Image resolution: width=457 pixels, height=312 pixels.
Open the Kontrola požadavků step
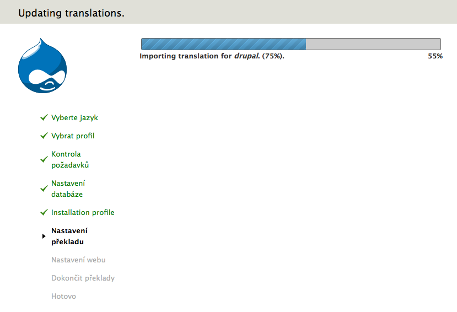click(x=70, y=159)
